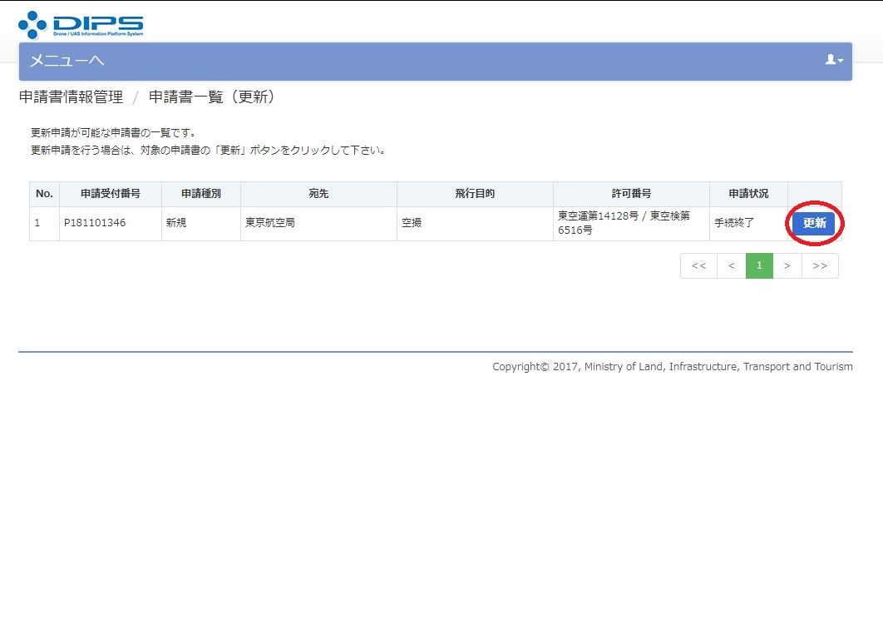Viewport: 883px width, 619px height.
Task: Click the 宛先 column header
Action: (318, 194)
